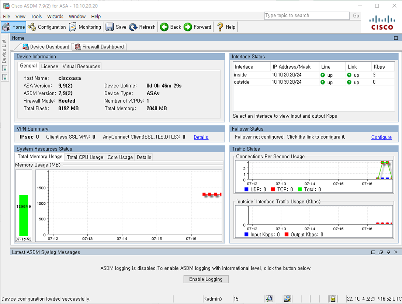The width and height of the screenshot is (402, 304).
Task: Open the Tools menu
Action: click(x=36, y=17)
